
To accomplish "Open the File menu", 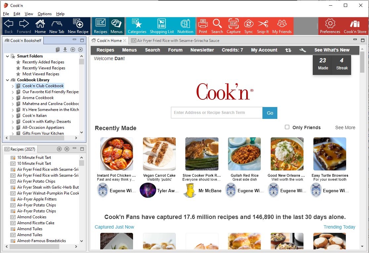I will pyautogui.click(x=6, y=14).
